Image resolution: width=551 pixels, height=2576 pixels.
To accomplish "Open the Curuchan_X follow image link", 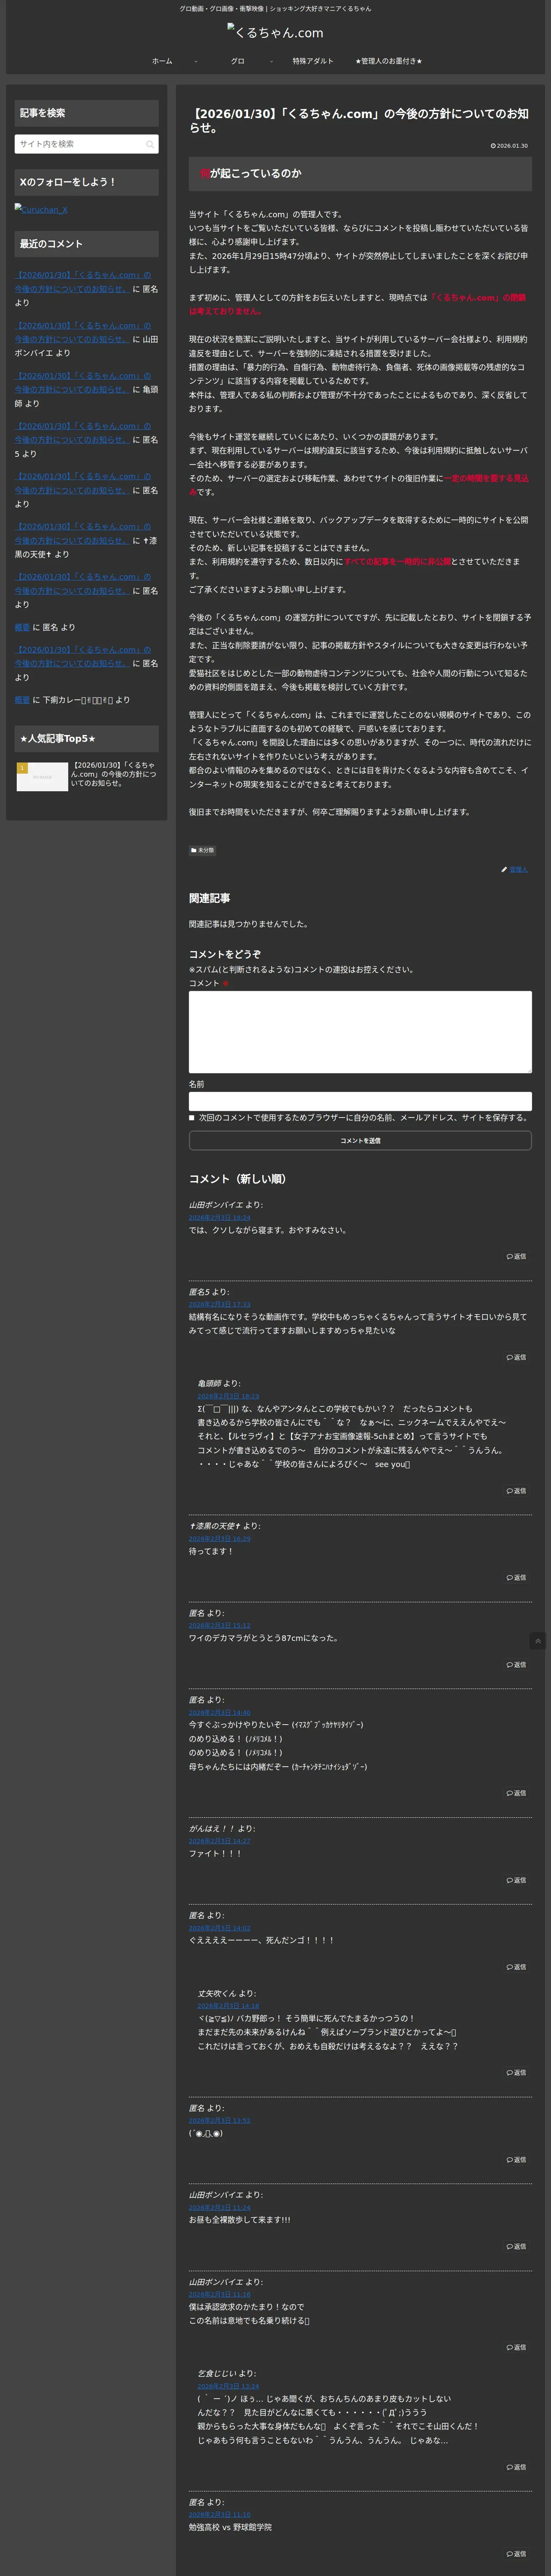I will coord(41,210).
